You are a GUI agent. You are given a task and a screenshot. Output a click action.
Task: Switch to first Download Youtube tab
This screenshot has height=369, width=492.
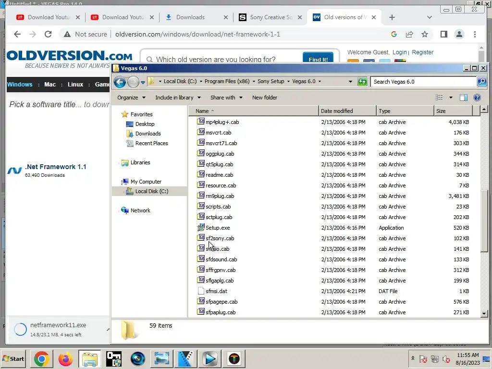[x=49, y=17]
